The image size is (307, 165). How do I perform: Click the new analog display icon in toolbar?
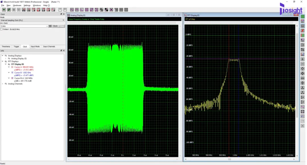[72, 10]
